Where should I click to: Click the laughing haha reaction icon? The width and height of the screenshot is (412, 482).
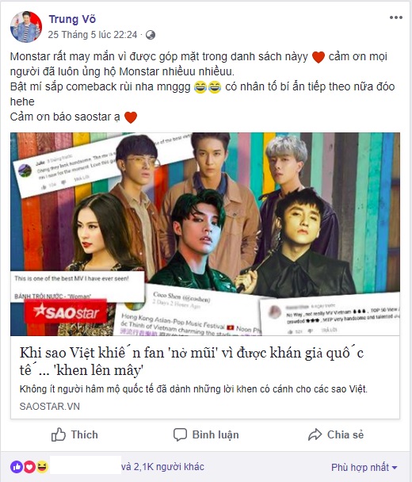coord(43,467)
